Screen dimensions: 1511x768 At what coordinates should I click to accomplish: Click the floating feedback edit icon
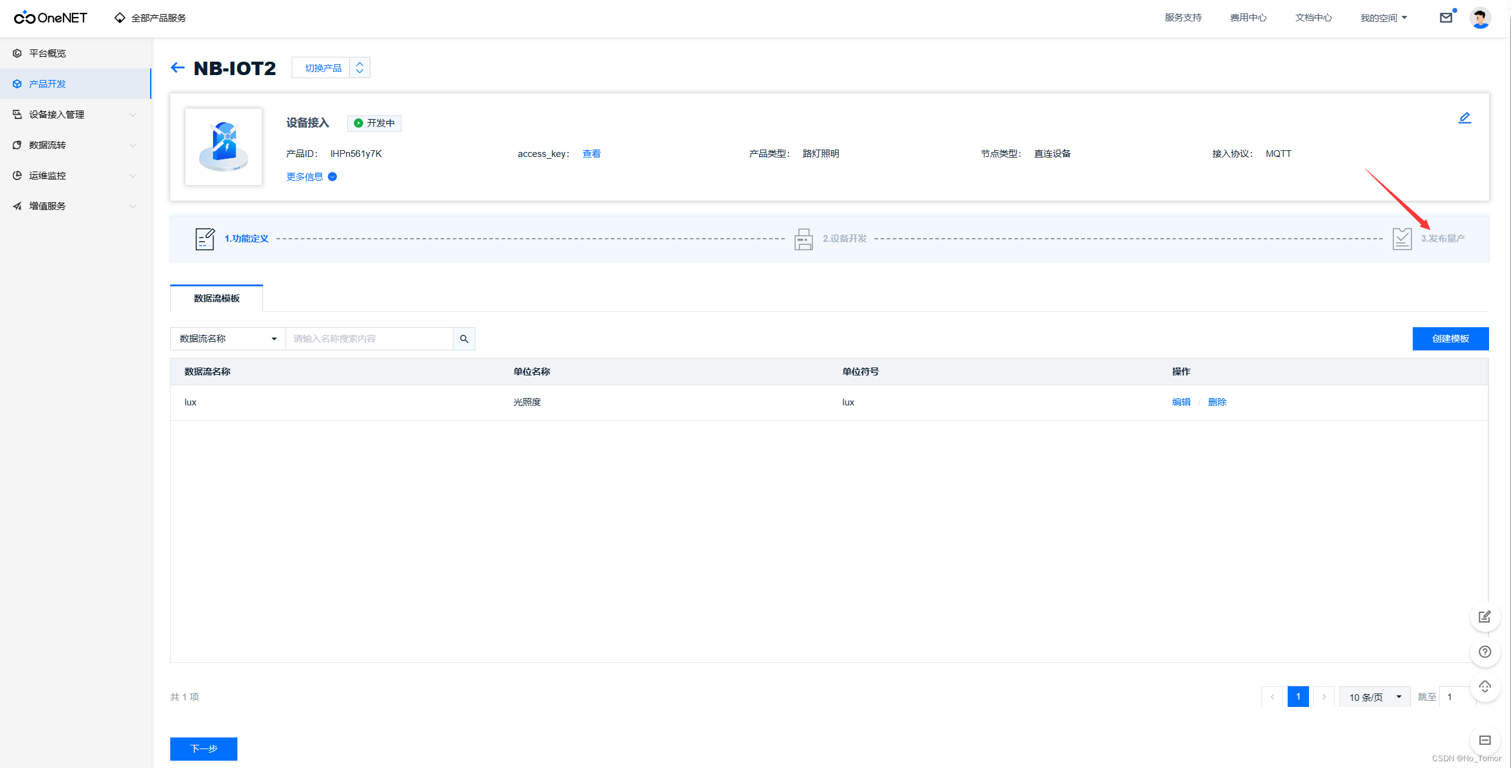click(x=1485, y=617)
